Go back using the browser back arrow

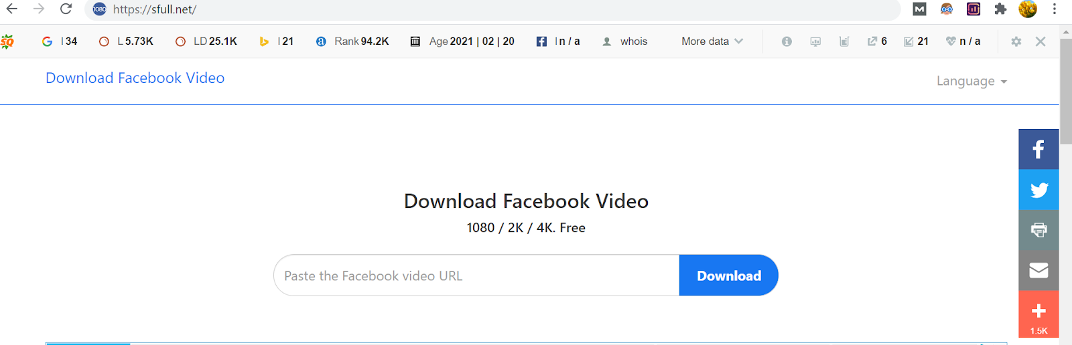click(x=12, y=9)
